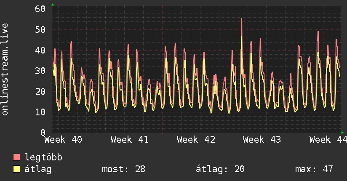The height and width of the screenshot is (181, 347).
Task: Click the Week 42 axis label
Action: click(196, 140)
